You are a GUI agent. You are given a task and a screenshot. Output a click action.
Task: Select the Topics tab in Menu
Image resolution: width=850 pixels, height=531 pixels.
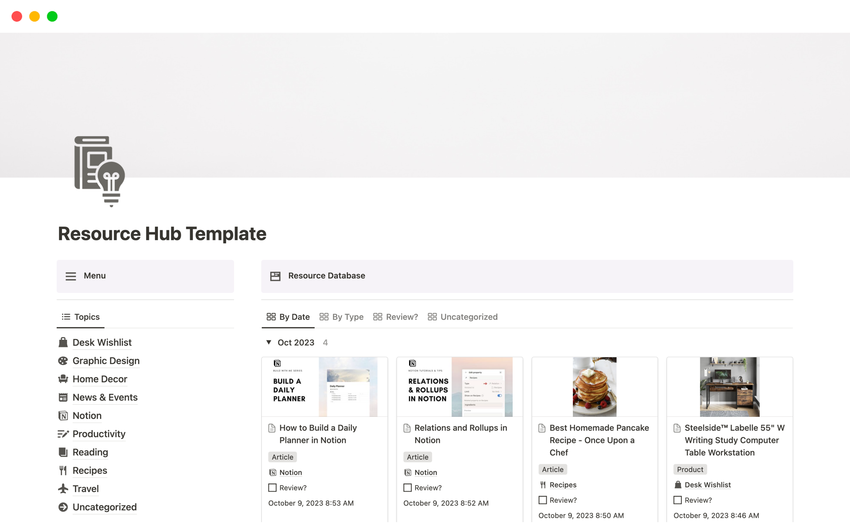point(81,317)
